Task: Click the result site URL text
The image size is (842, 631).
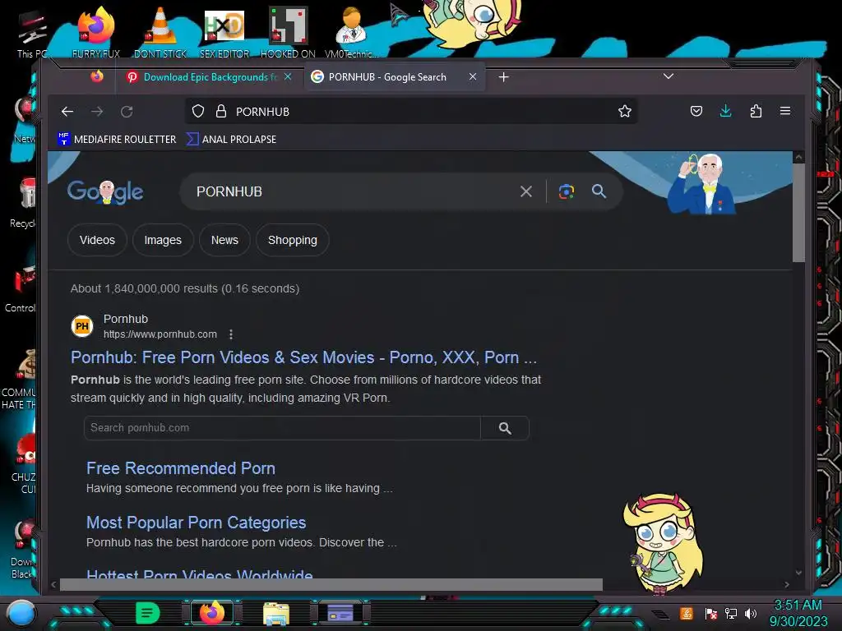Action: (160, 334)
